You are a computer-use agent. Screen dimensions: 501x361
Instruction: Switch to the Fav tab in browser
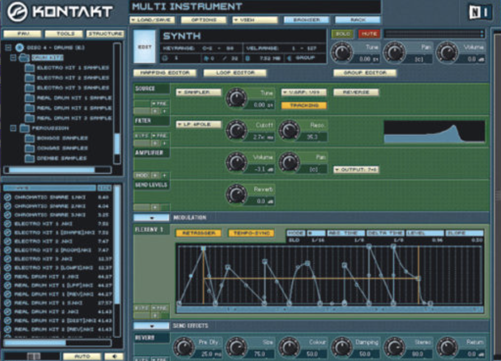click(x=22, y=34)
